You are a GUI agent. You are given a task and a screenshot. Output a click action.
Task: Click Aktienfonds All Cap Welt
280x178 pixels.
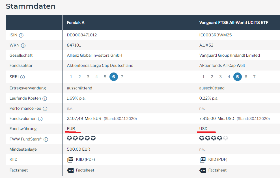(x=222, y=65)
